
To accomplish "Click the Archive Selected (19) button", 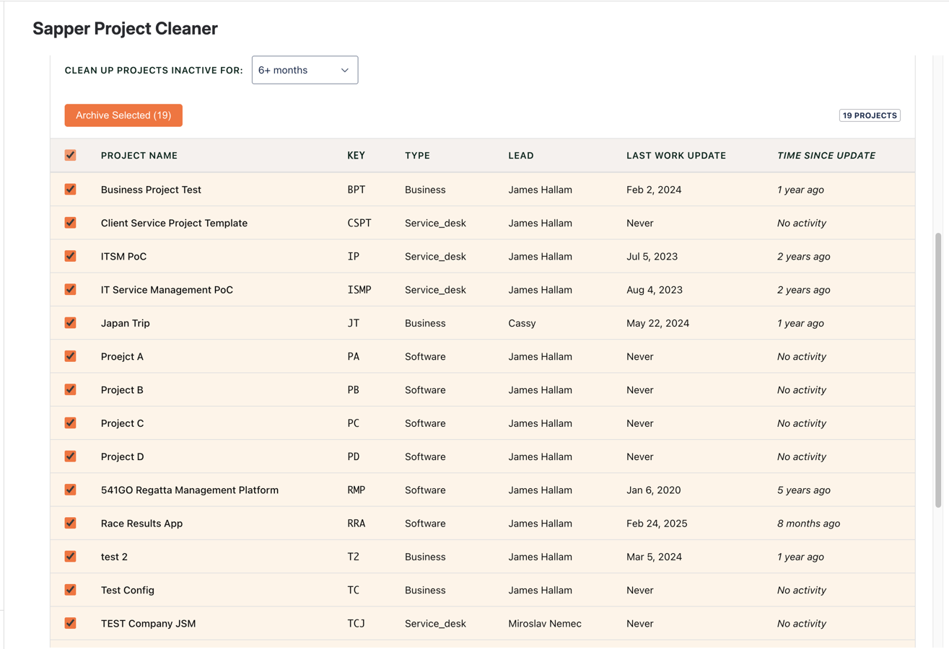I will 123,115.
